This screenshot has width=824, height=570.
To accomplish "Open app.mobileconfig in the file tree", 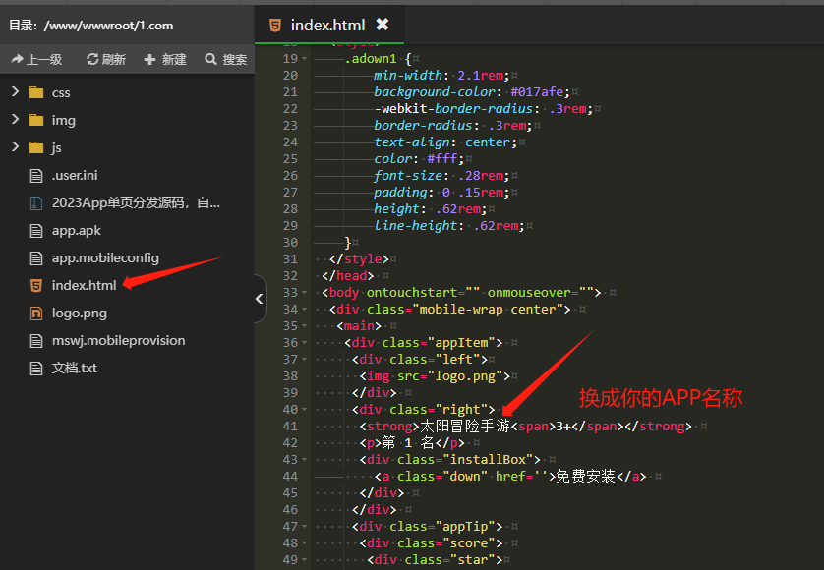I will pos(105,257).
